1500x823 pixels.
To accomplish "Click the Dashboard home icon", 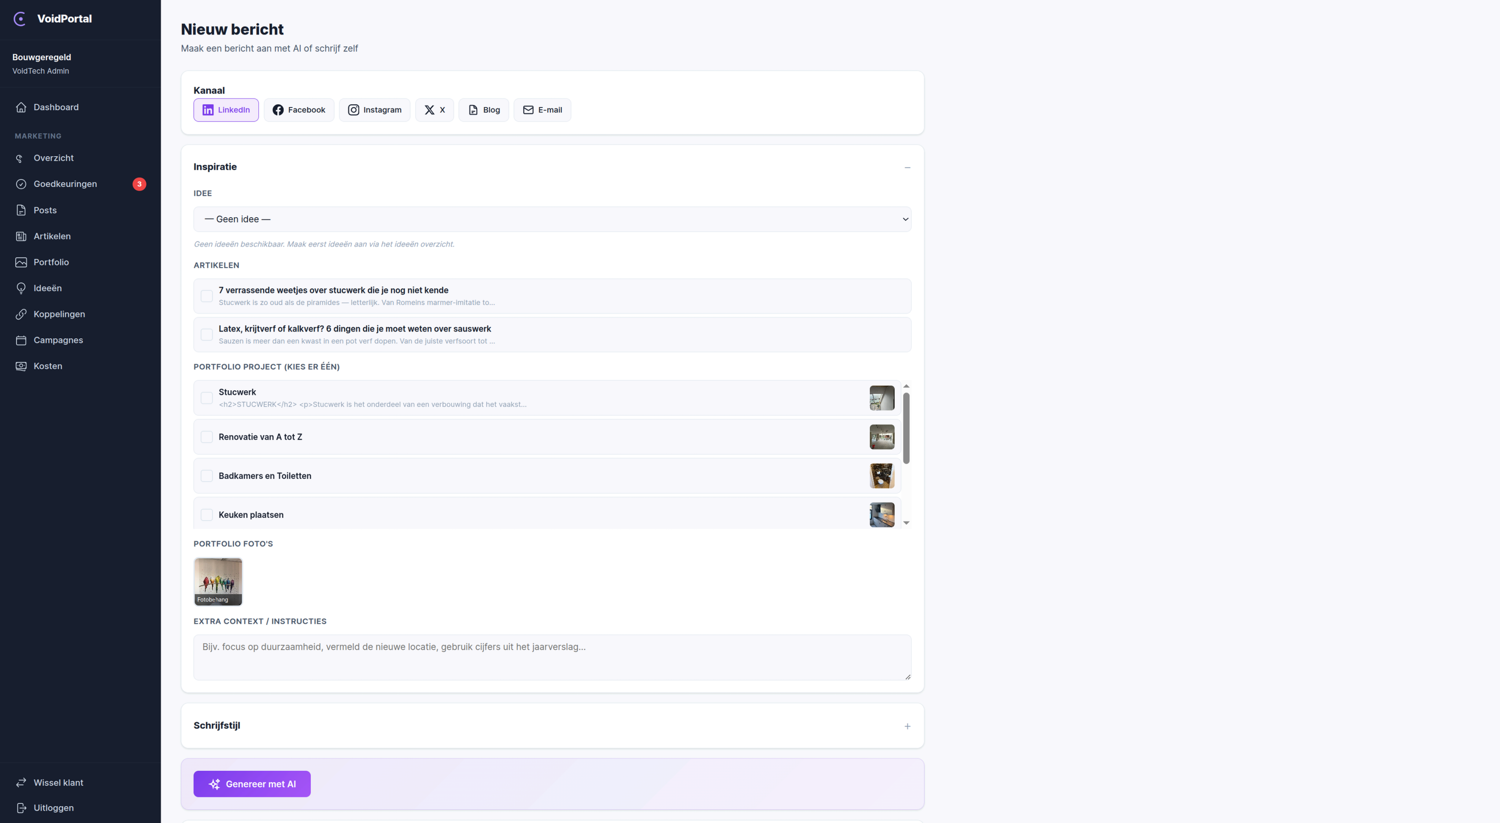I will 21,107.
